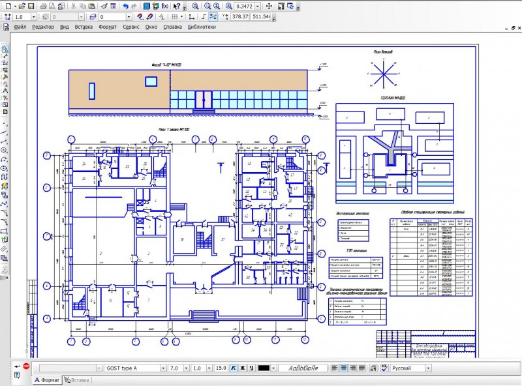The height and width of the screenshot is (386, 522).
Task: Undo the last action
Action: coord(125,6)
